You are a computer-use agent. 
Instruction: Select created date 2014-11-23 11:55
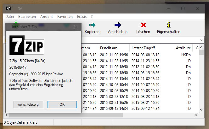tap(114, 61)
